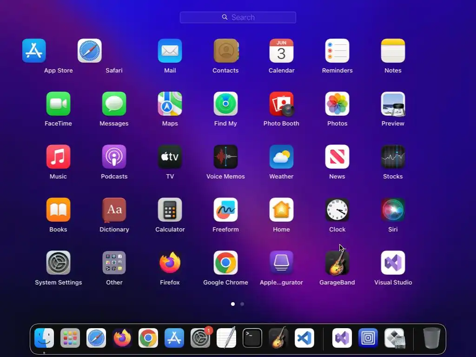Open purple Visual Studio icon in Dock

342,338
